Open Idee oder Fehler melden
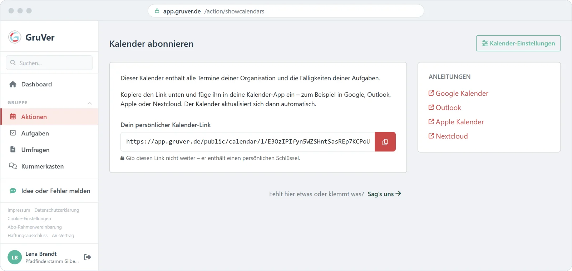This screenshot has width=572, height=271. pos(49,191)
